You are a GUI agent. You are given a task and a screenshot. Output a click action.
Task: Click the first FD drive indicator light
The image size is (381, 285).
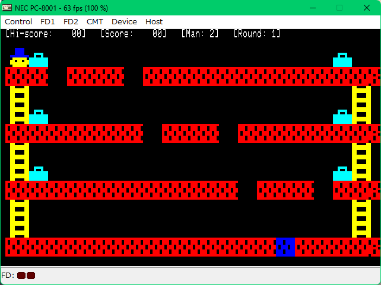coord(21,276)
